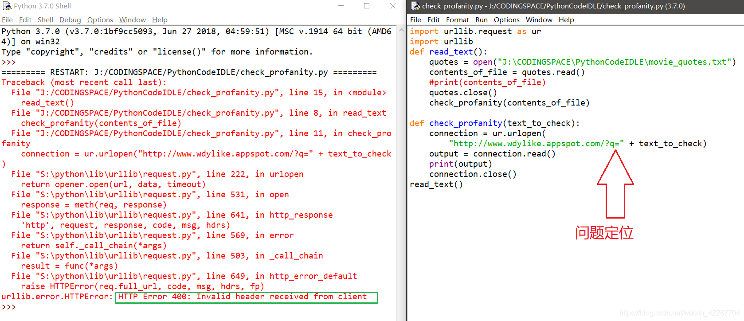The image size is (744, 321).
Task: Click 'contents_of_file = quotes.read()' line
Action: [507, 72]
